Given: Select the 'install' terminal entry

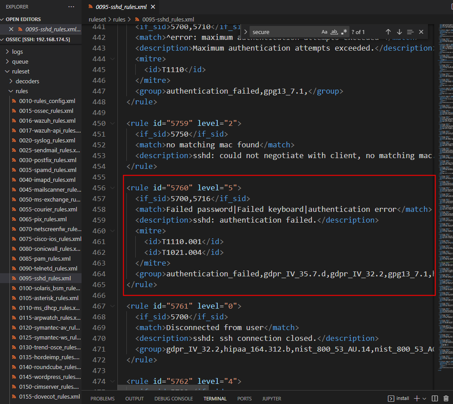Looking at the screenshot, I should (398, 399).
